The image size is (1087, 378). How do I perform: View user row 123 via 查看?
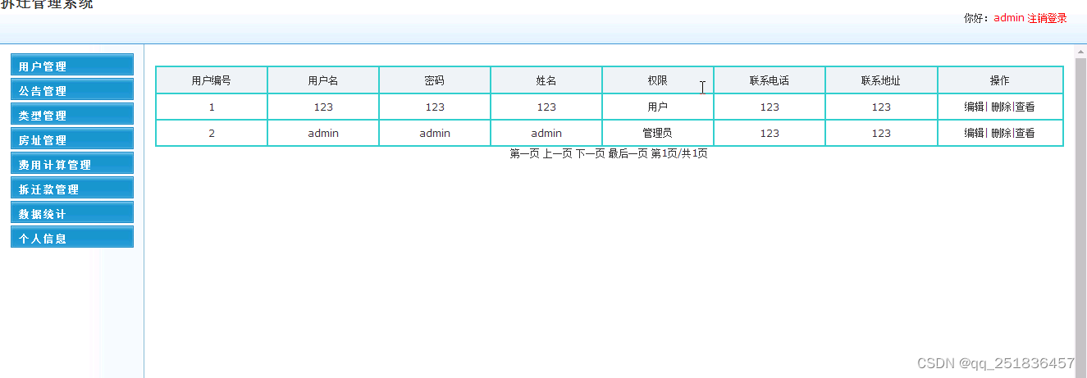point(1025,107)
